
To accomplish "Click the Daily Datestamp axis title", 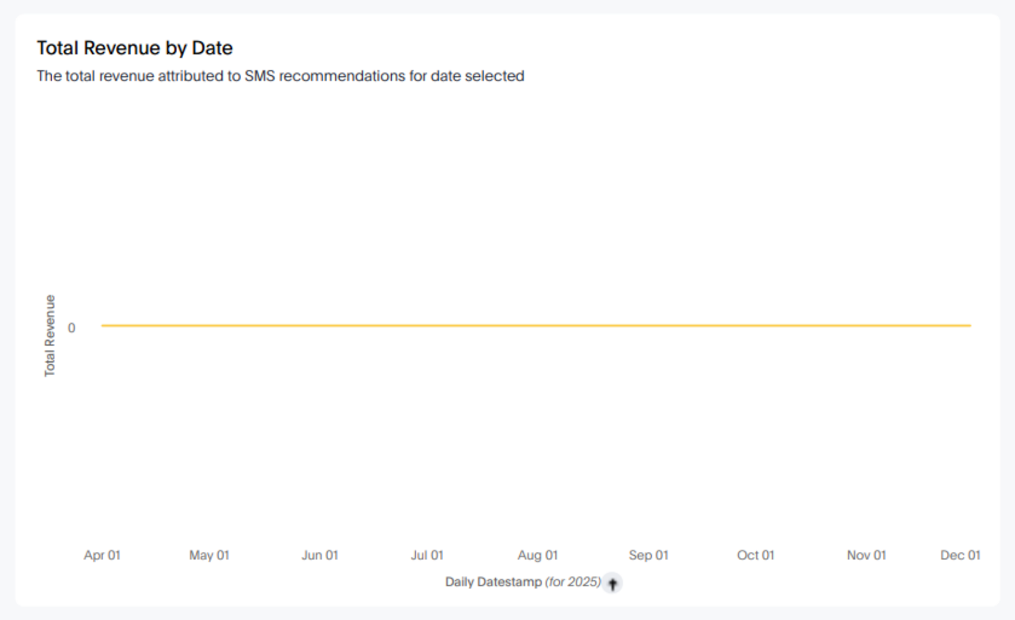I will click(494, 582).
